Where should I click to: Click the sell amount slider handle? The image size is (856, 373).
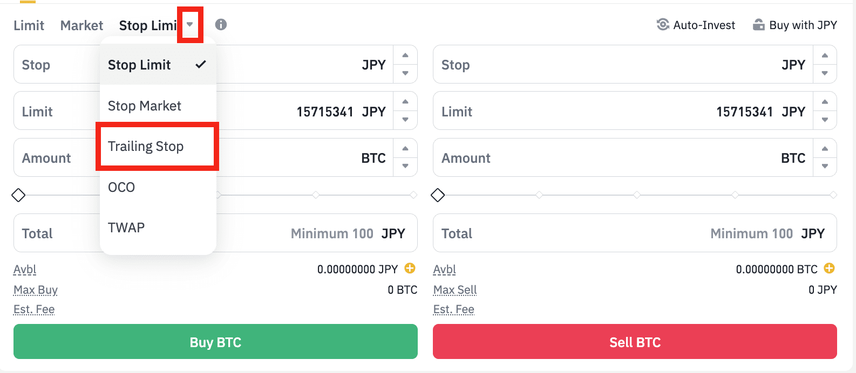coord(438,195)
